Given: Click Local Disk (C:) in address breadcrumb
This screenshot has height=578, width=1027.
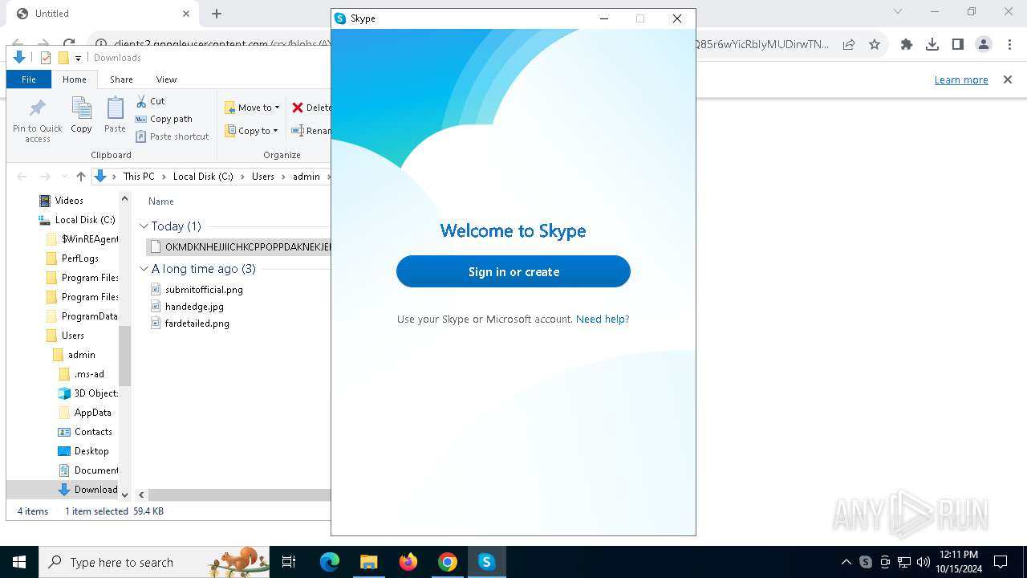Looking at the screenshot, I should [x=203, y=177].
